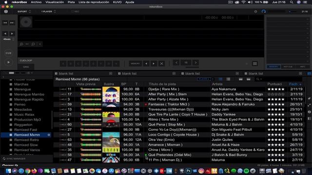
Task: Toggle the REC recording option
Action: click(75, 12)
